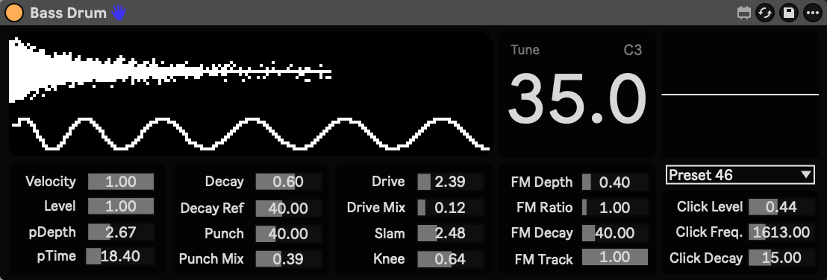Viewport: 827px width, 280px height.
Task: Click the Punch Mix slider showing 0.39
Action: pyautogui.click(x=289, y=258)
